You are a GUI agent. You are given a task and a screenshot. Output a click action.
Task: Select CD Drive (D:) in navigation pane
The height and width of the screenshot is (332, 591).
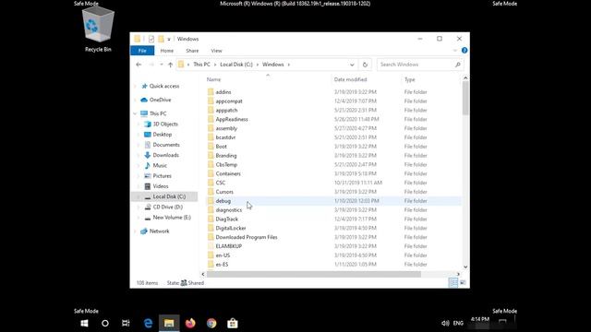(168, 207)
